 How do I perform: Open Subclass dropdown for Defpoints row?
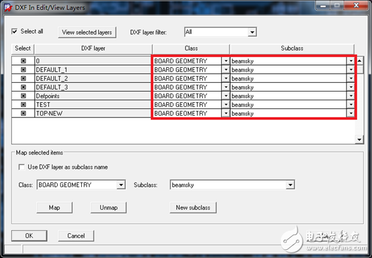pos(350,96)
